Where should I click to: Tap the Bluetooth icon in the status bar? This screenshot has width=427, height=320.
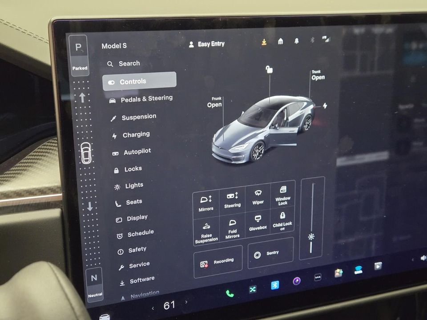313,40
